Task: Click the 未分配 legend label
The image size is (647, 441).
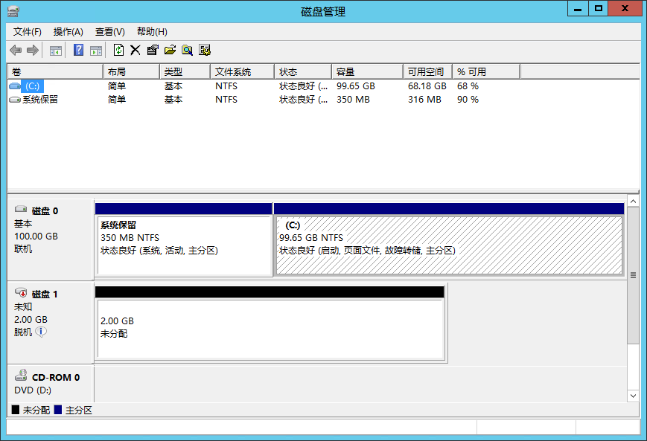Action: 36,410
